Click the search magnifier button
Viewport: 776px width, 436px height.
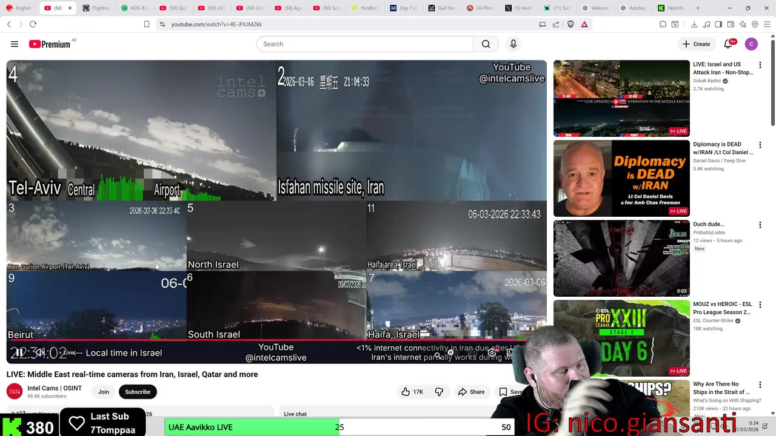click(x=486, y=44)
